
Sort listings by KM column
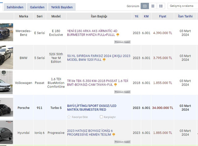146,16
